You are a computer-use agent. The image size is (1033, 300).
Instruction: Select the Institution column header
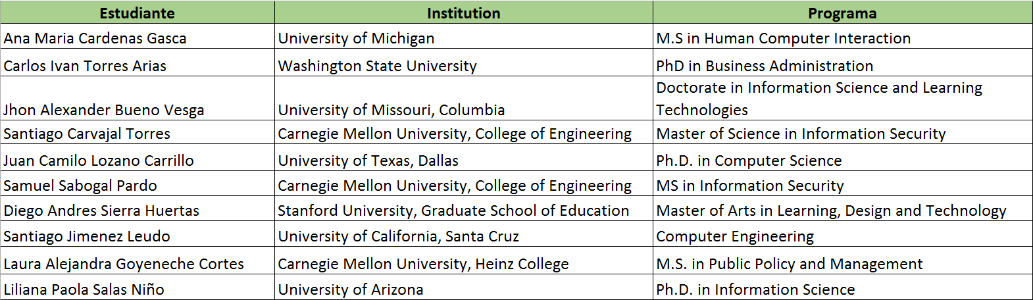pos(464,13)
